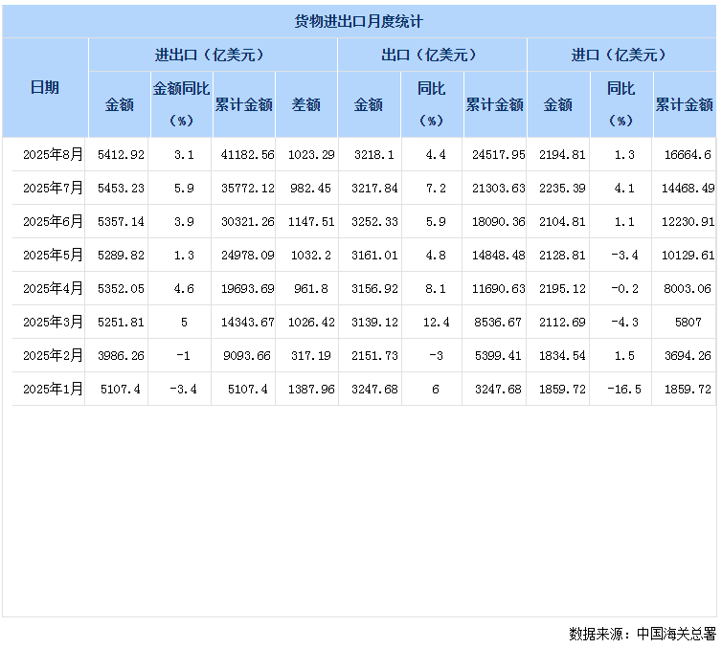Image resolution: width=722 pixels, height=648 pixels.
Task: Click the 2025年1月 date cell
Action: [x=54, y=389]
